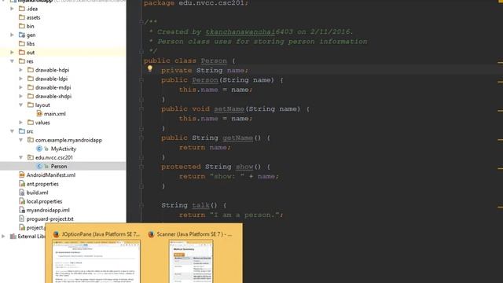Select the layout folder label
Viewport: 503px width, 283px height.
[42, 105]
